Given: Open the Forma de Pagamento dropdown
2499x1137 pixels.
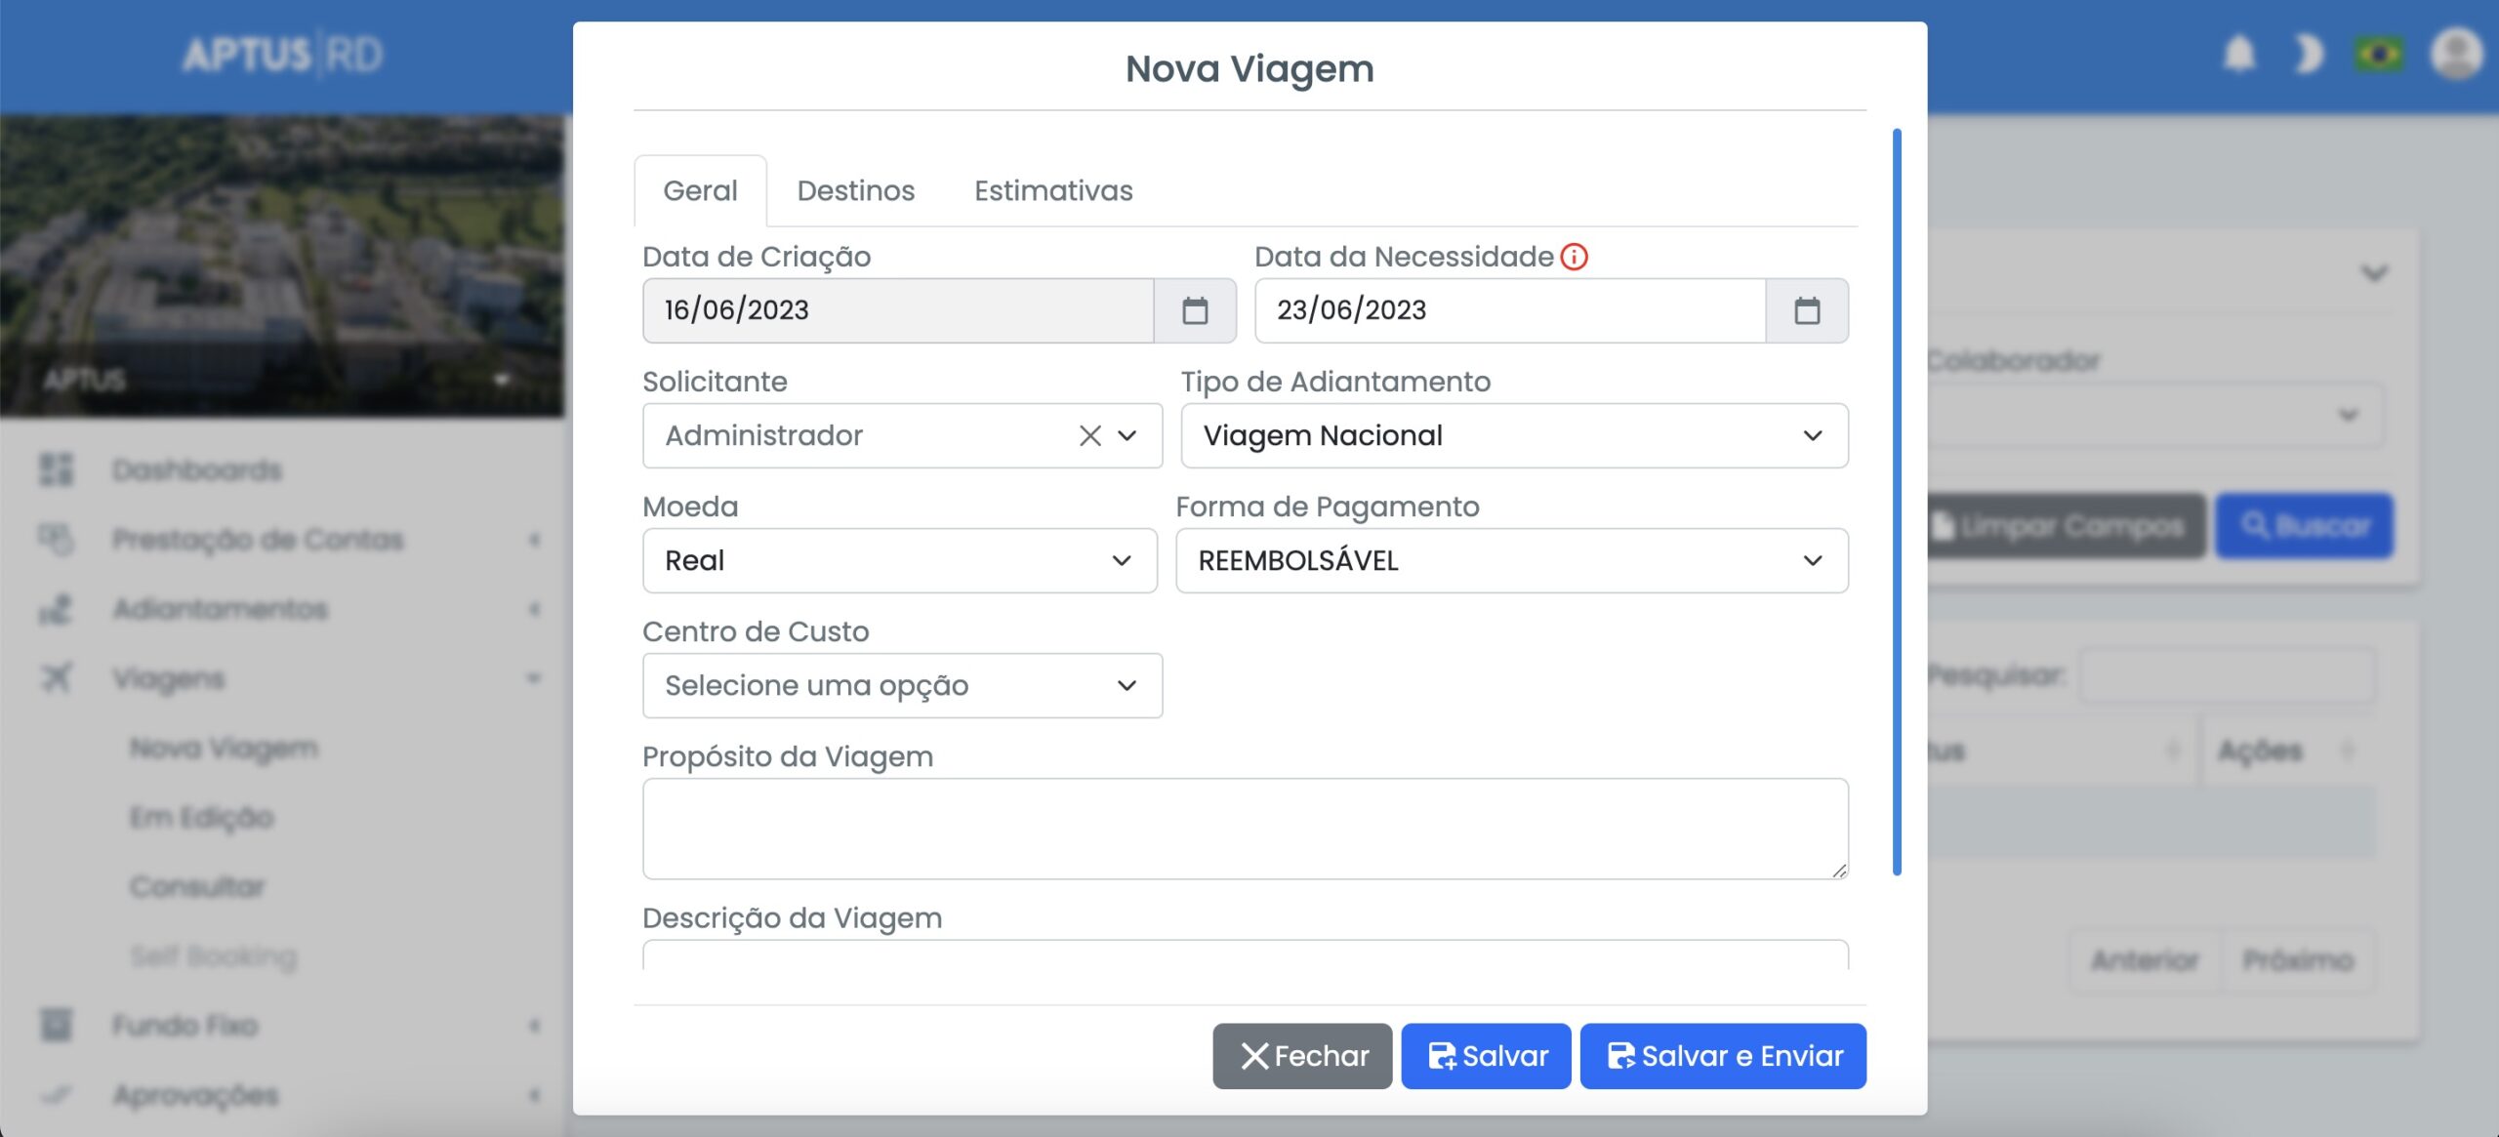Looking at the screenshot, I should (1511, 560).
